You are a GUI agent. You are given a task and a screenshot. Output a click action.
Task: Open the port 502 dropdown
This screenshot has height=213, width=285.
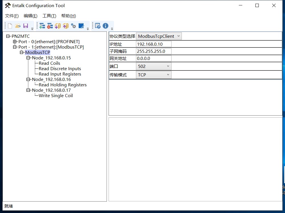point(154,66)
